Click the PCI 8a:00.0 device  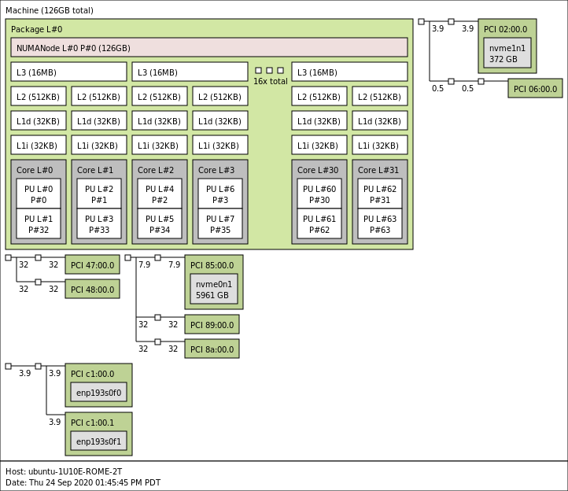click(x=212, y=349)
